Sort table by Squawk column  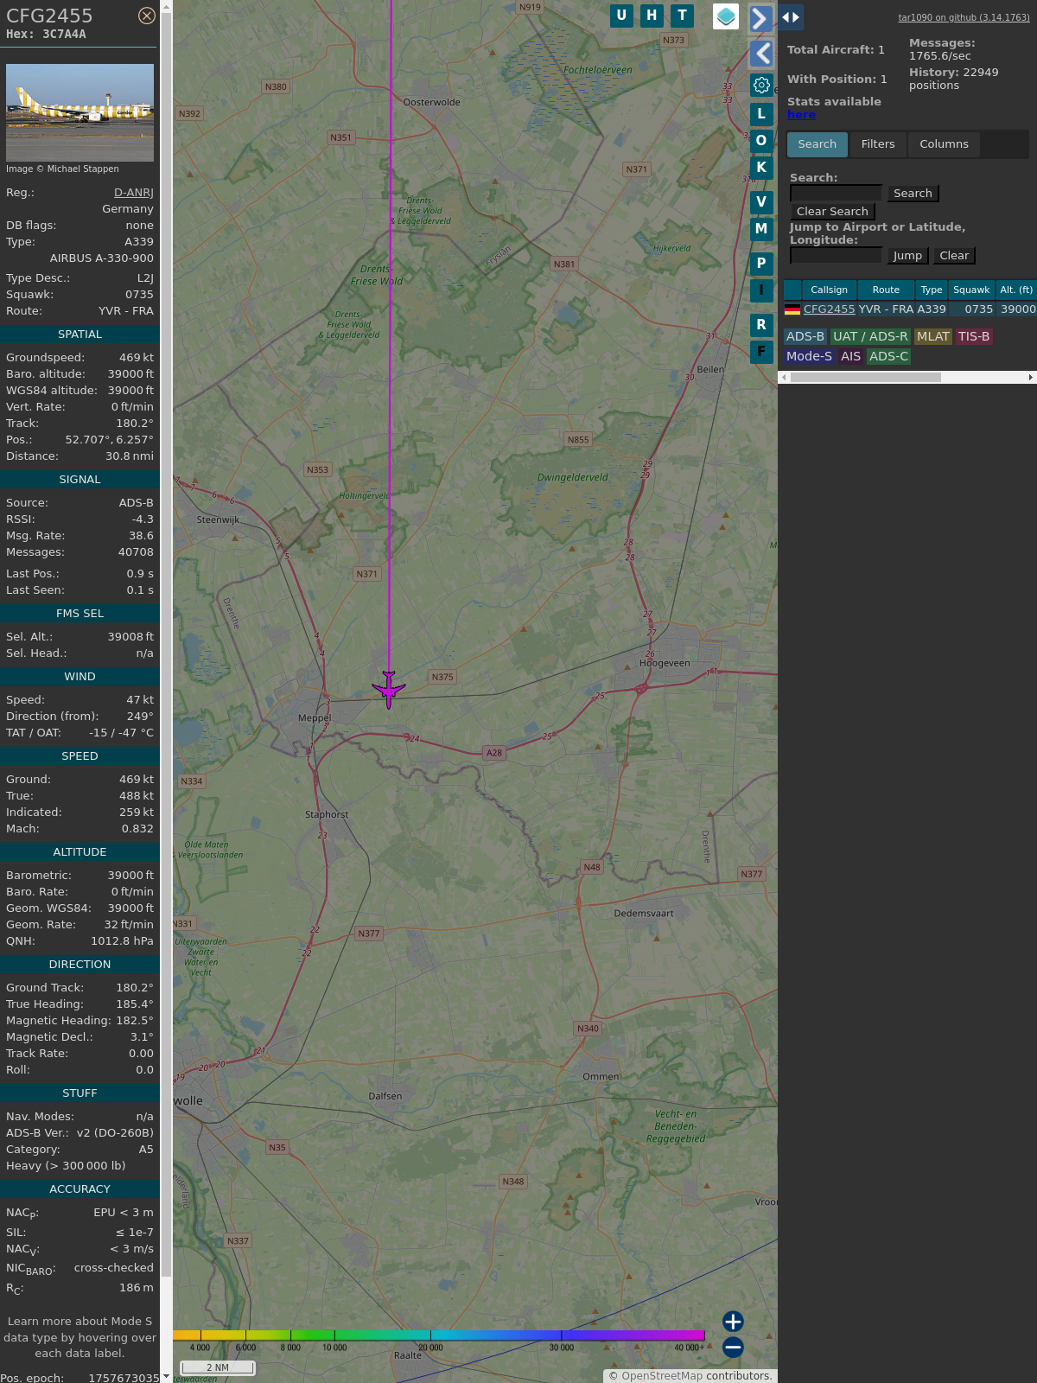[971, 290]
